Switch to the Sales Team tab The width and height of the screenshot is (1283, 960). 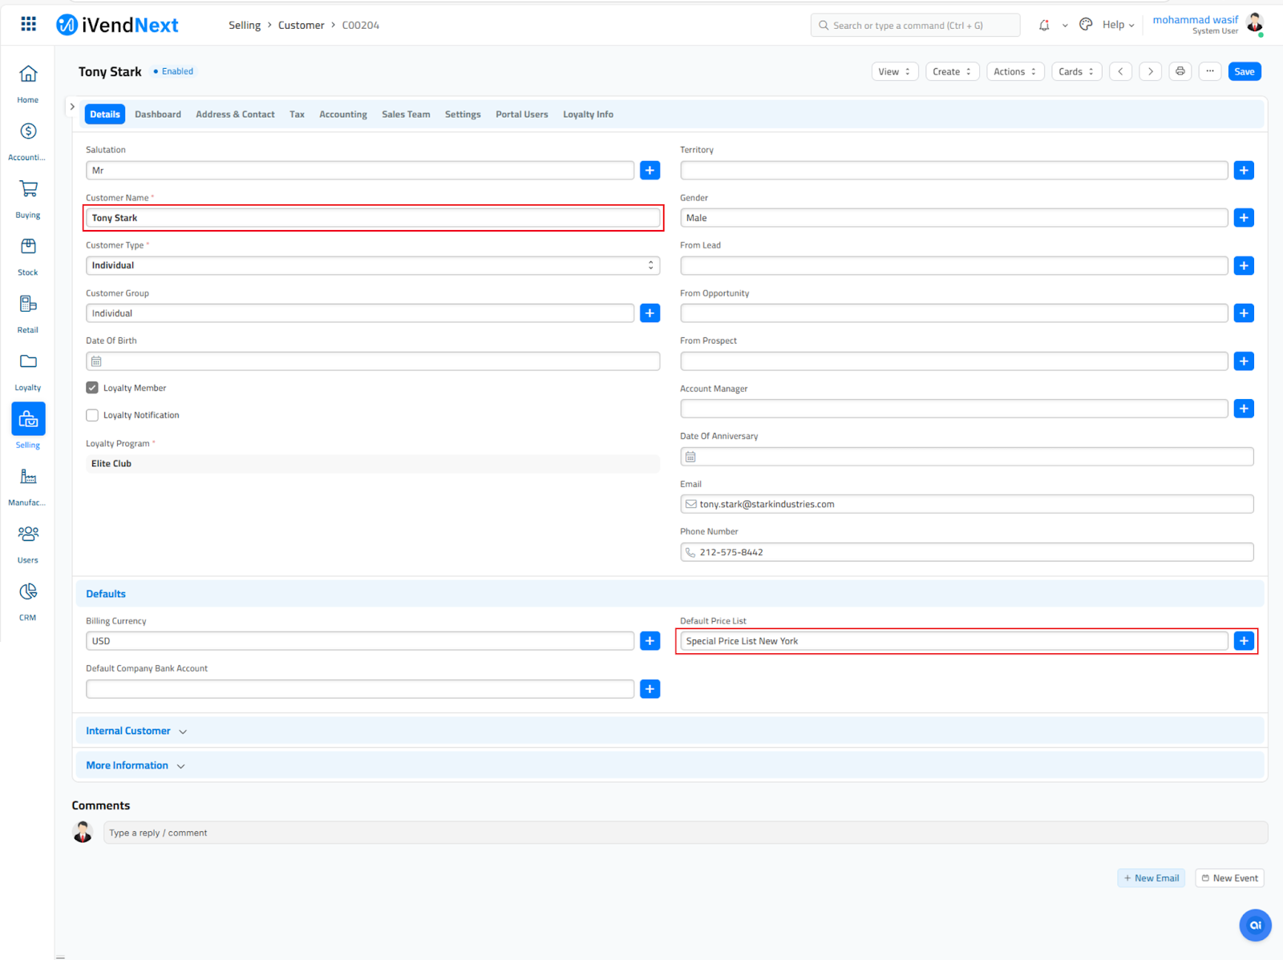point(406,115)
